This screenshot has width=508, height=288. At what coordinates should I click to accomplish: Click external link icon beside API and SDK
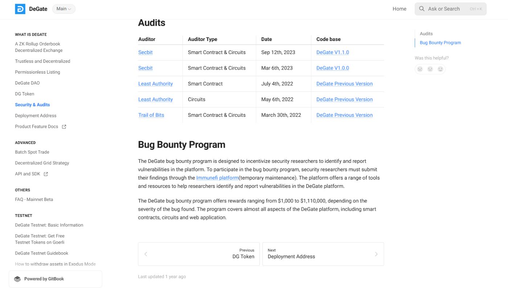[46, 174]
